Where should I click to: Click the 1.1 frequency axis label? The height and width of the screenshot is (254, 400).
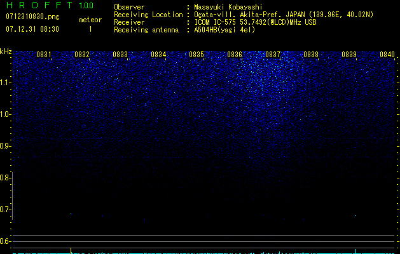tap(5, 83)
